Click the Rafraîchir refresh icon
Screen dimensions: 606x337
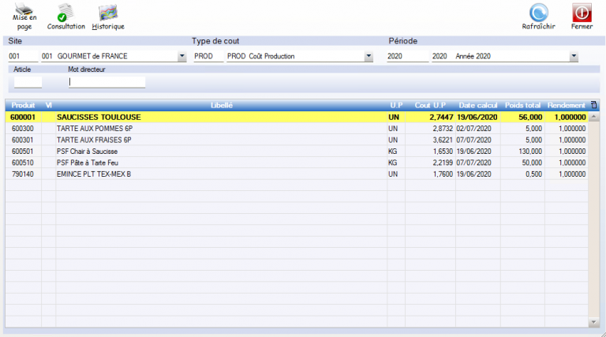tap(539, 13)
